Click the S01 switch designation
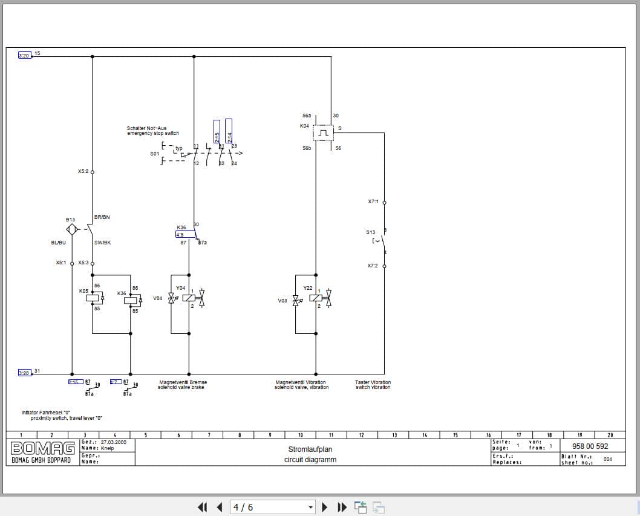 [154, 154]
